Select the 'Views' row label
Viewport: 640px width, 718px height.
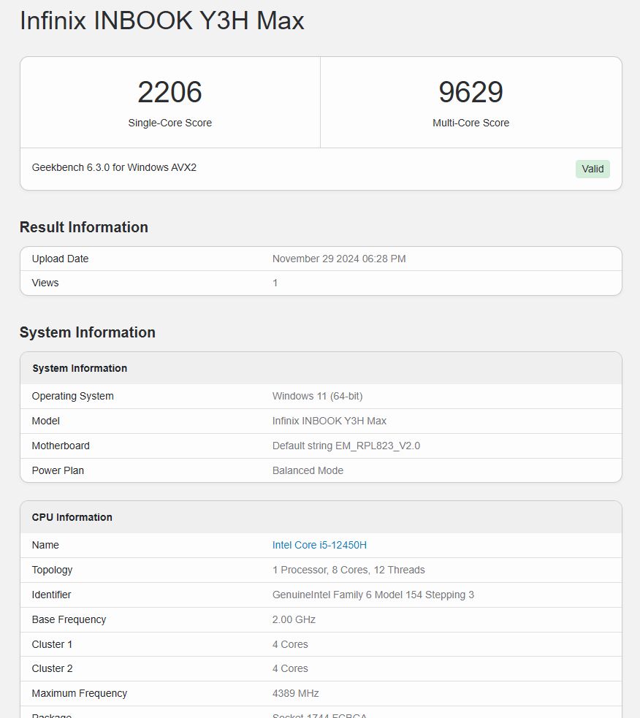(45, 283)
